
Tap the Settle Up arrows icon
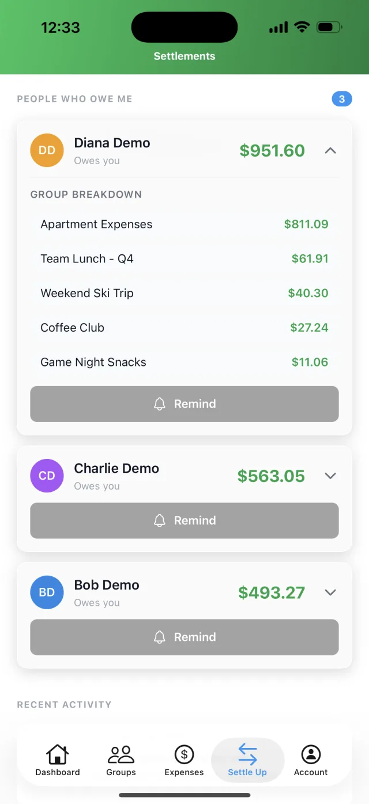pos(247,754)
